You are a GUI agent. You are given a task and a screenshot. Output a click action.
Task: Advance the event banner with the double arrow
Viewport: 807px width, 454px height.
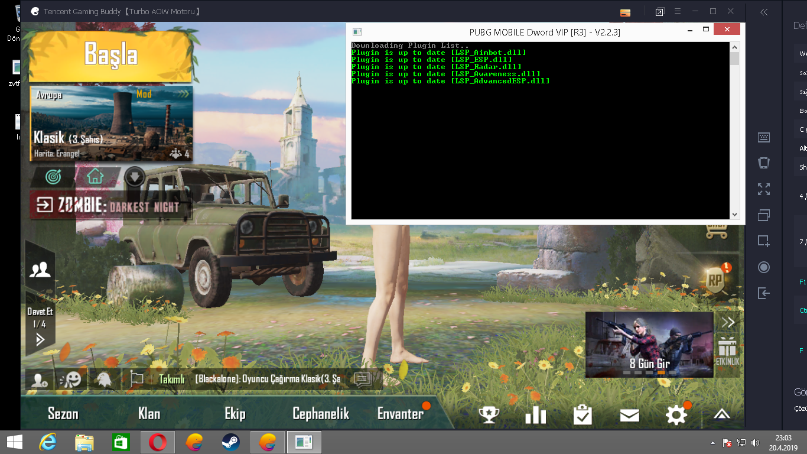tap(728, 323)
